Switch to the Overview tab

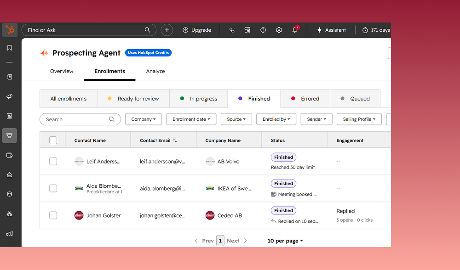[62, 71]
